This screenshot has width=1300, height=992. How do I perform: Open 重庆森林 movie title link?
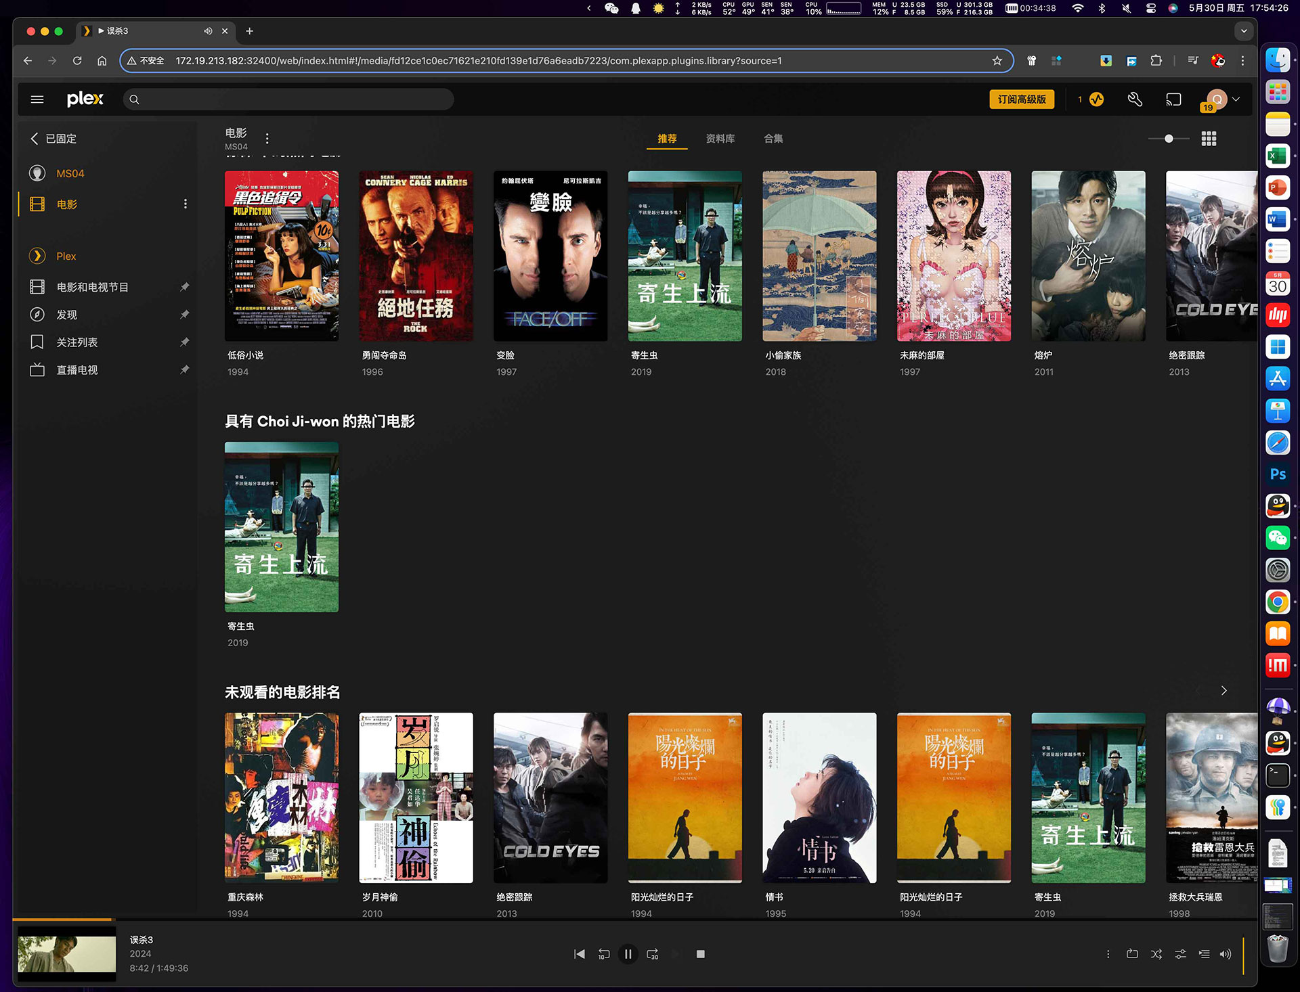[245, 897]
